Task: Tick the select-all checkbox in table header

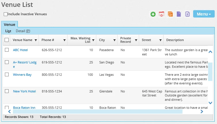Action: (7, 40)
